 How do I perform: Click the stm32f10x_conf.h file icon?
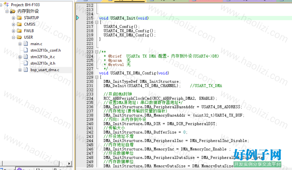(x=26, y=50)
